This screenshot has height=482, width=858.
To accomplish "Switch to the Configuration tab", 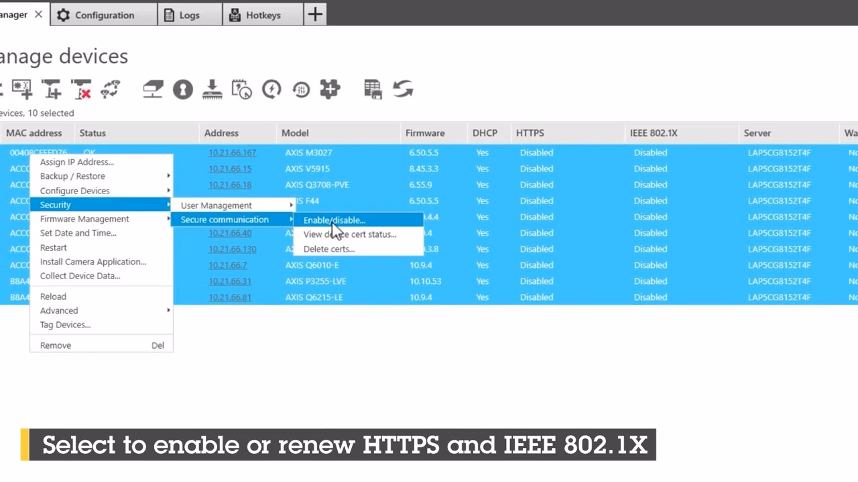I will 104,15.
